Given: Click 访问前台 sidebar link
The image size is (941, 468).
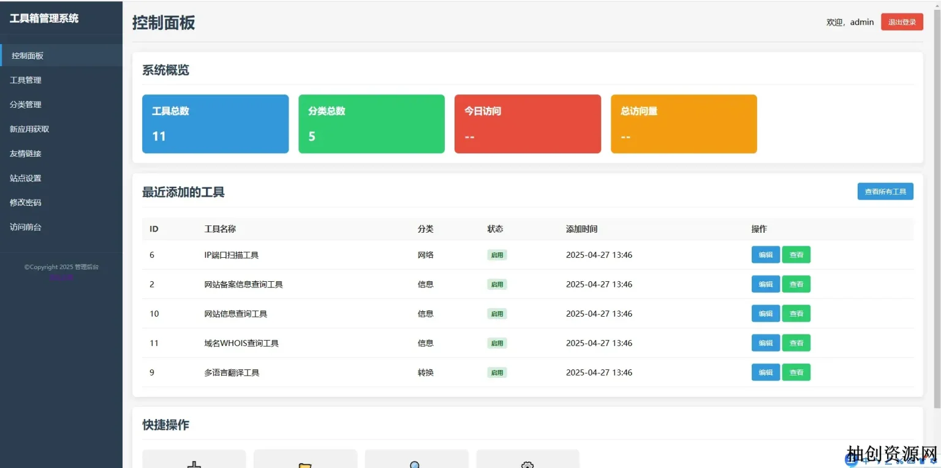Looking at the screenshot, I should click(26, 227).
